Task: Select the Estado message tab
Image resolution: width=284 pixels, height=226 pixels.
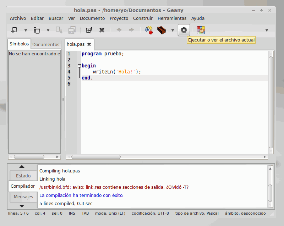Action: 23,176
